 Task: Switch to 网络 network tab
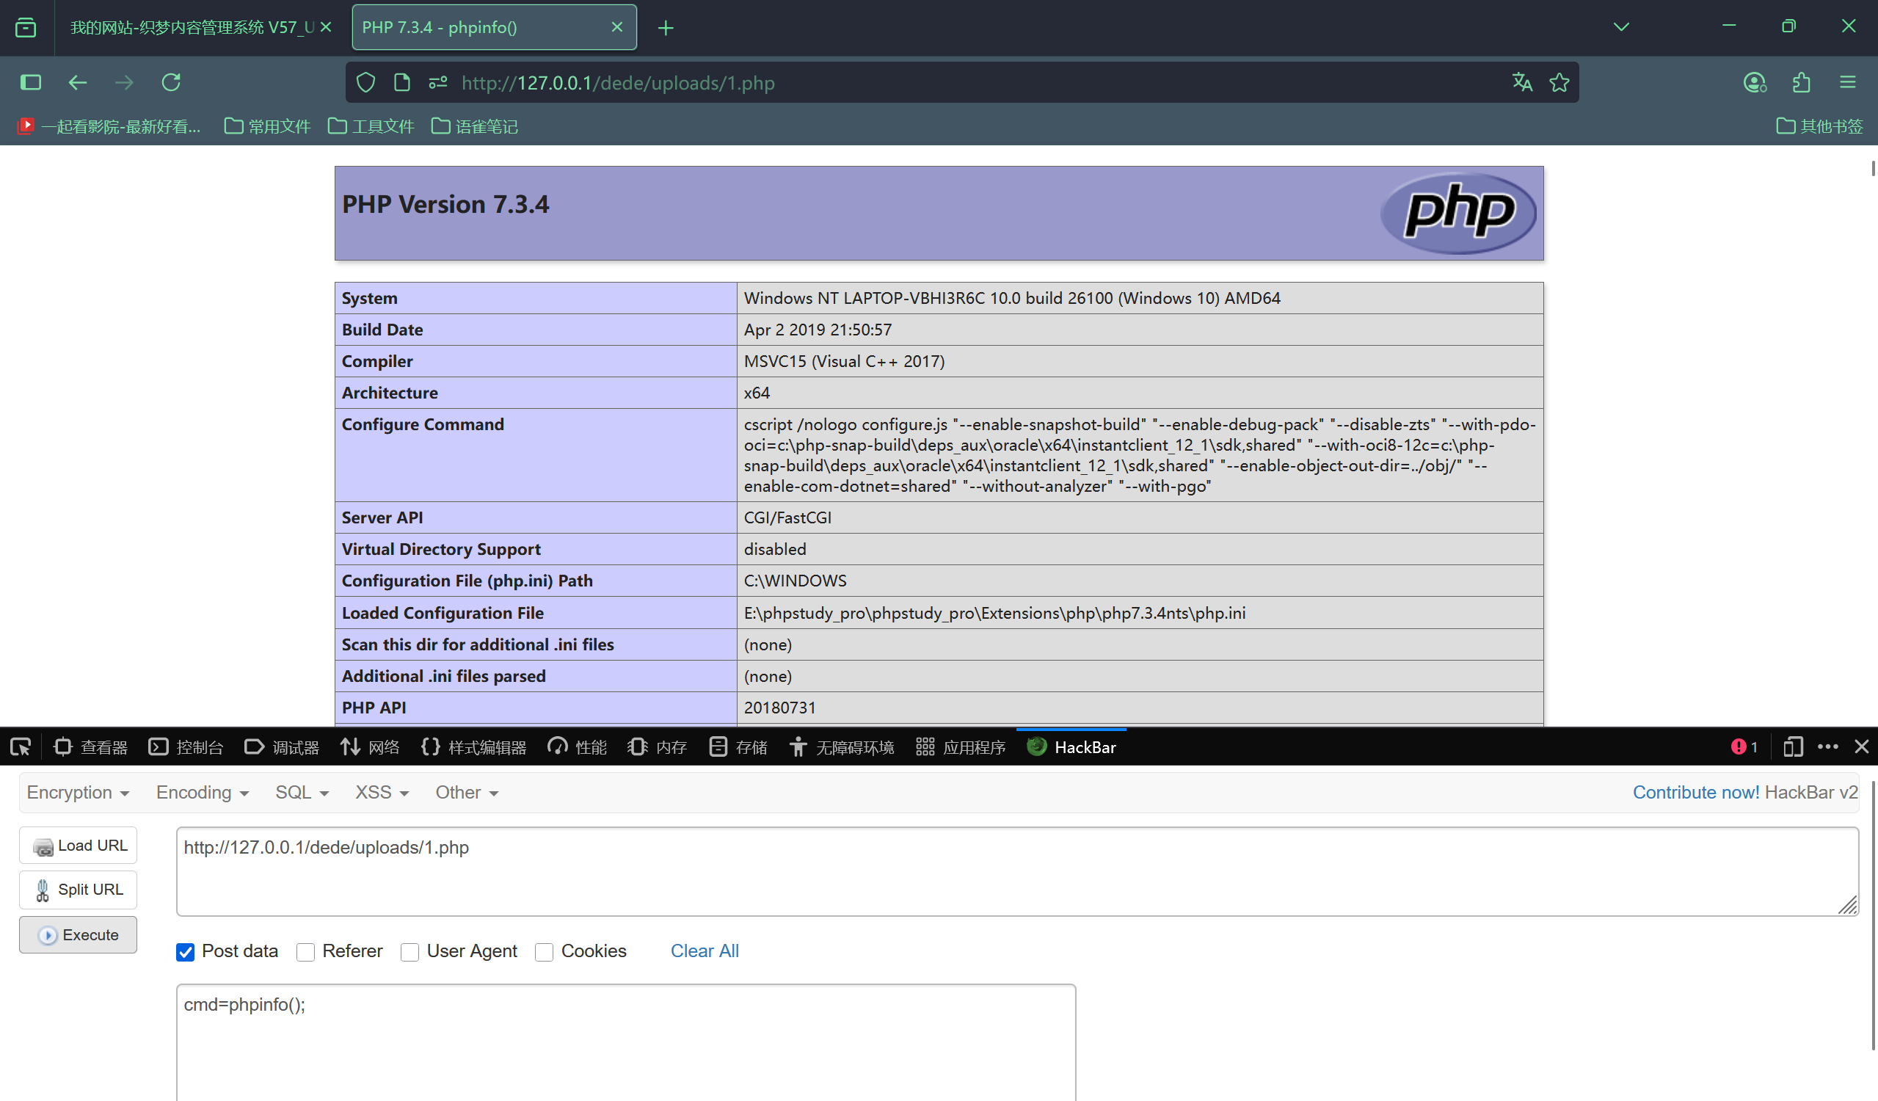370,747
